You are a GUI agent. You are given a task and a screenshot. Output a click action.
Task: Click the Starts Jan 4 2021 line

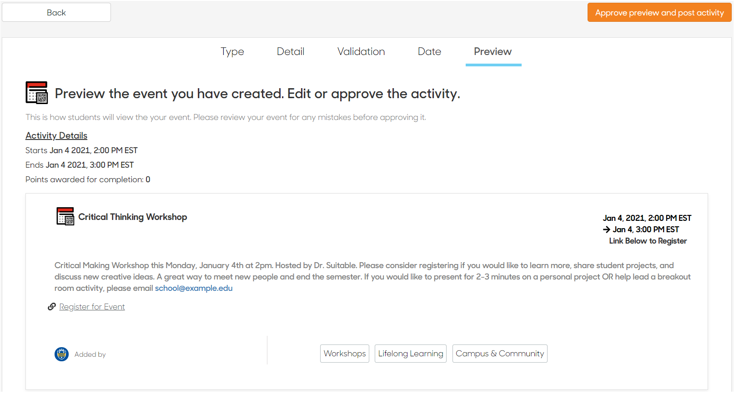coord(81,150)
